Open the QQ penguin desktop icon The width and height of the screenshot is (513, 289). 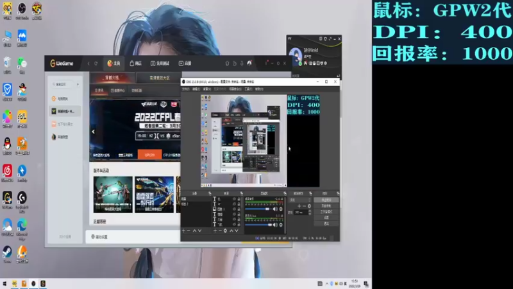pyautogui.click(x=7, y=146)
